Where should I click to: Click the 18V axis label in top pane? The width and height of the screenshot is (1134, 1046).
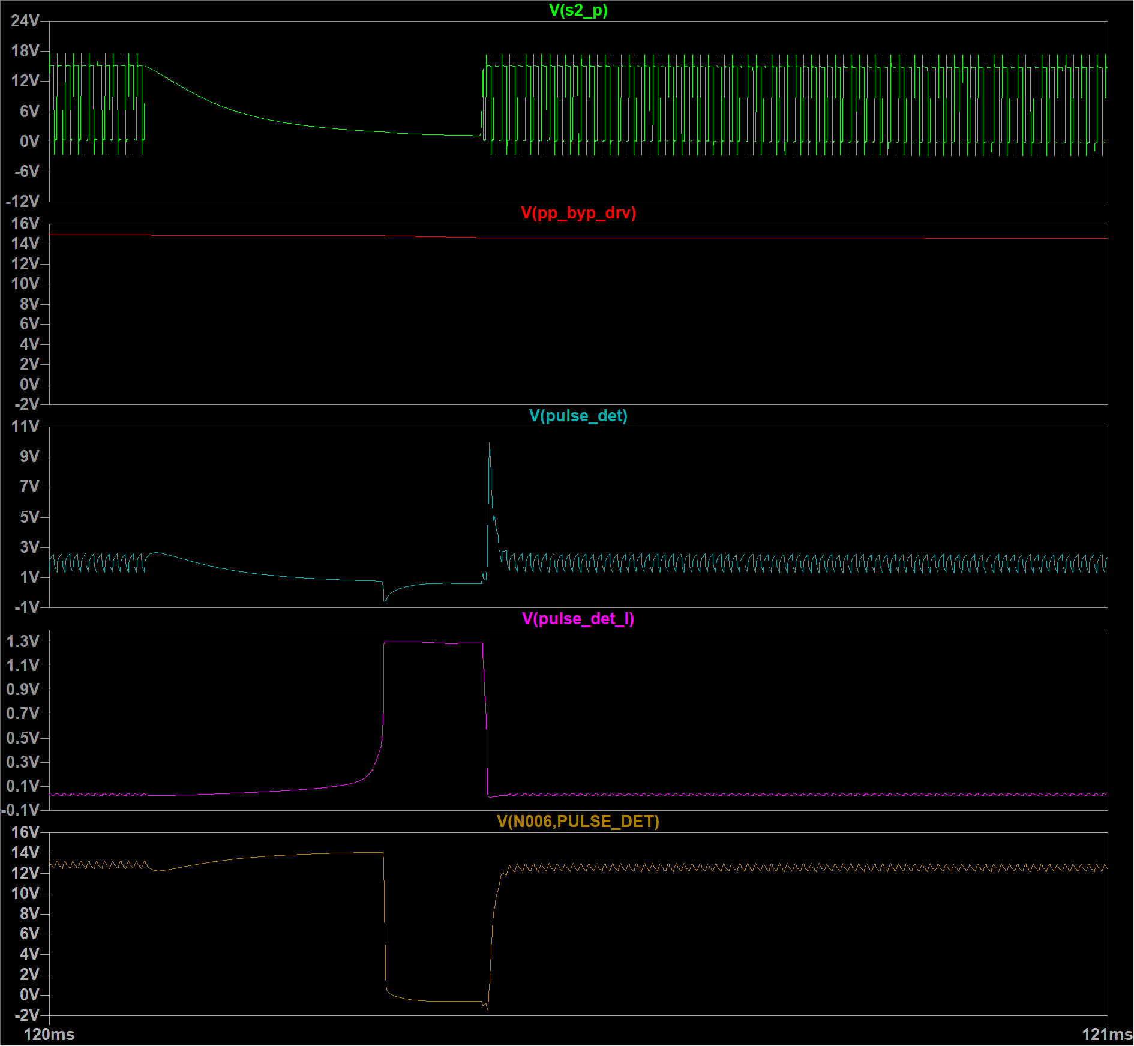click(25, 51)
